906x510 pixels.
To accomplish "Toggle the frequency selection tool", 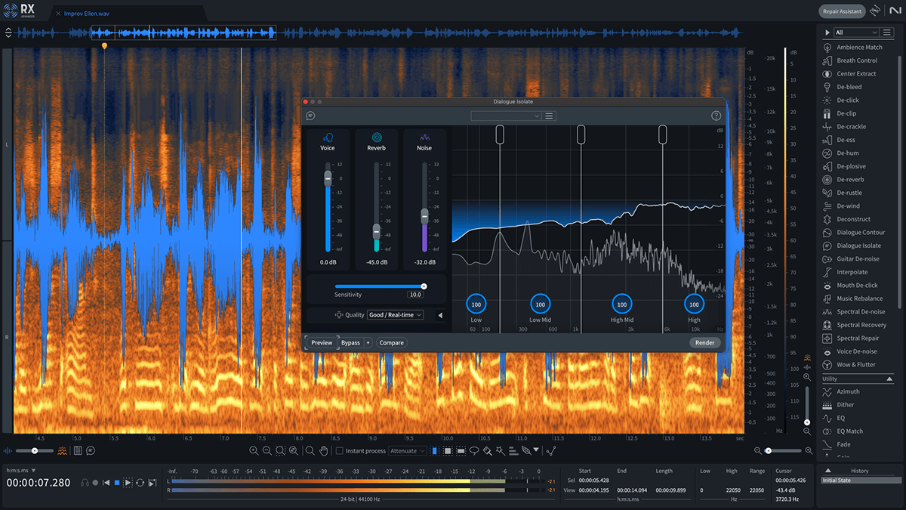I will 461,451.
